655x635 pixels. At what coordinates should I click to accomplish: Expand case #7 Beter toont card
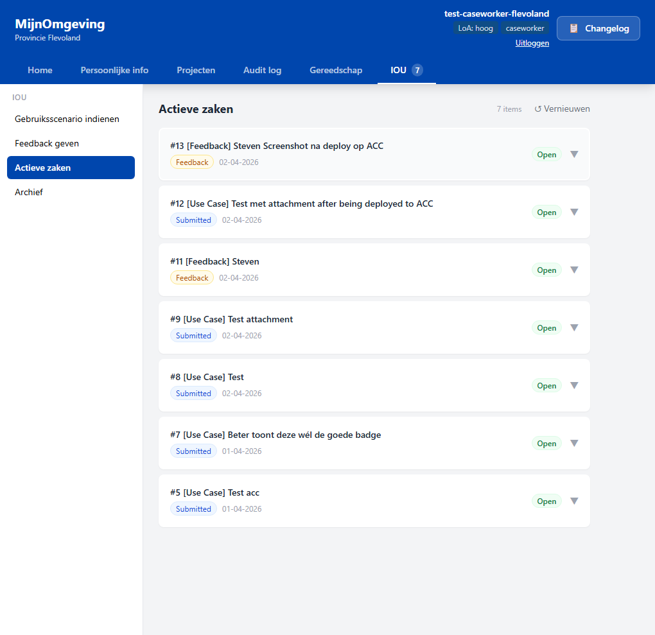coord(573,443)
